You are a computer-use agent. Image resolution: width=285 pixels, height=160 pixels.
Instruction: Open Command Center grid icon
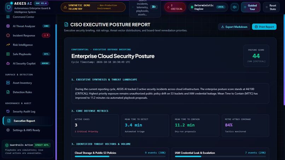pos(8,17)
